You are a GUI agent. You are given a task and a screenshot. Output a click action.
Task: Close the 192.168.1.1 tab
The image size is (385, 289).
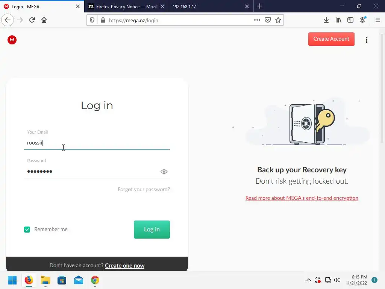(247, 7)
